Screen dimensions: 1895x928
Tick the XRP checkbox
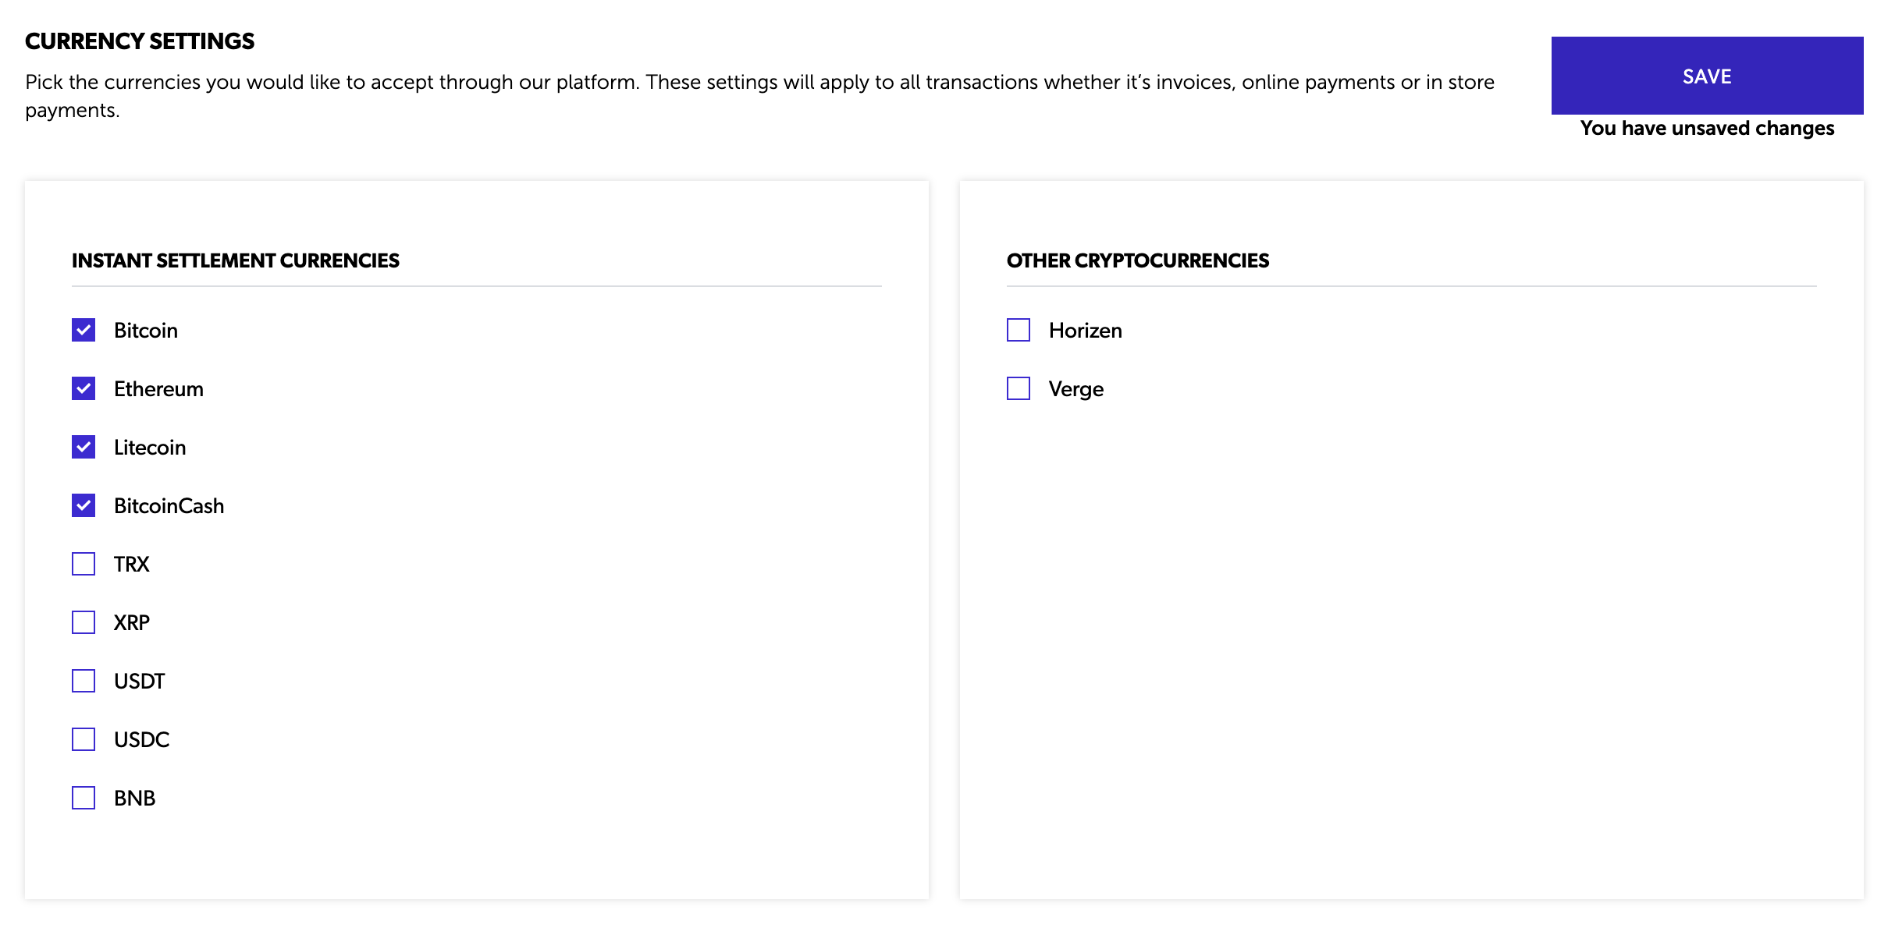84,622
